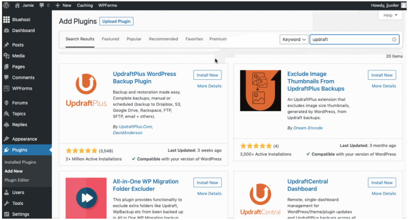
Task: Click the '2+ Million Active Installations' text
Action: tap(94, 159)
